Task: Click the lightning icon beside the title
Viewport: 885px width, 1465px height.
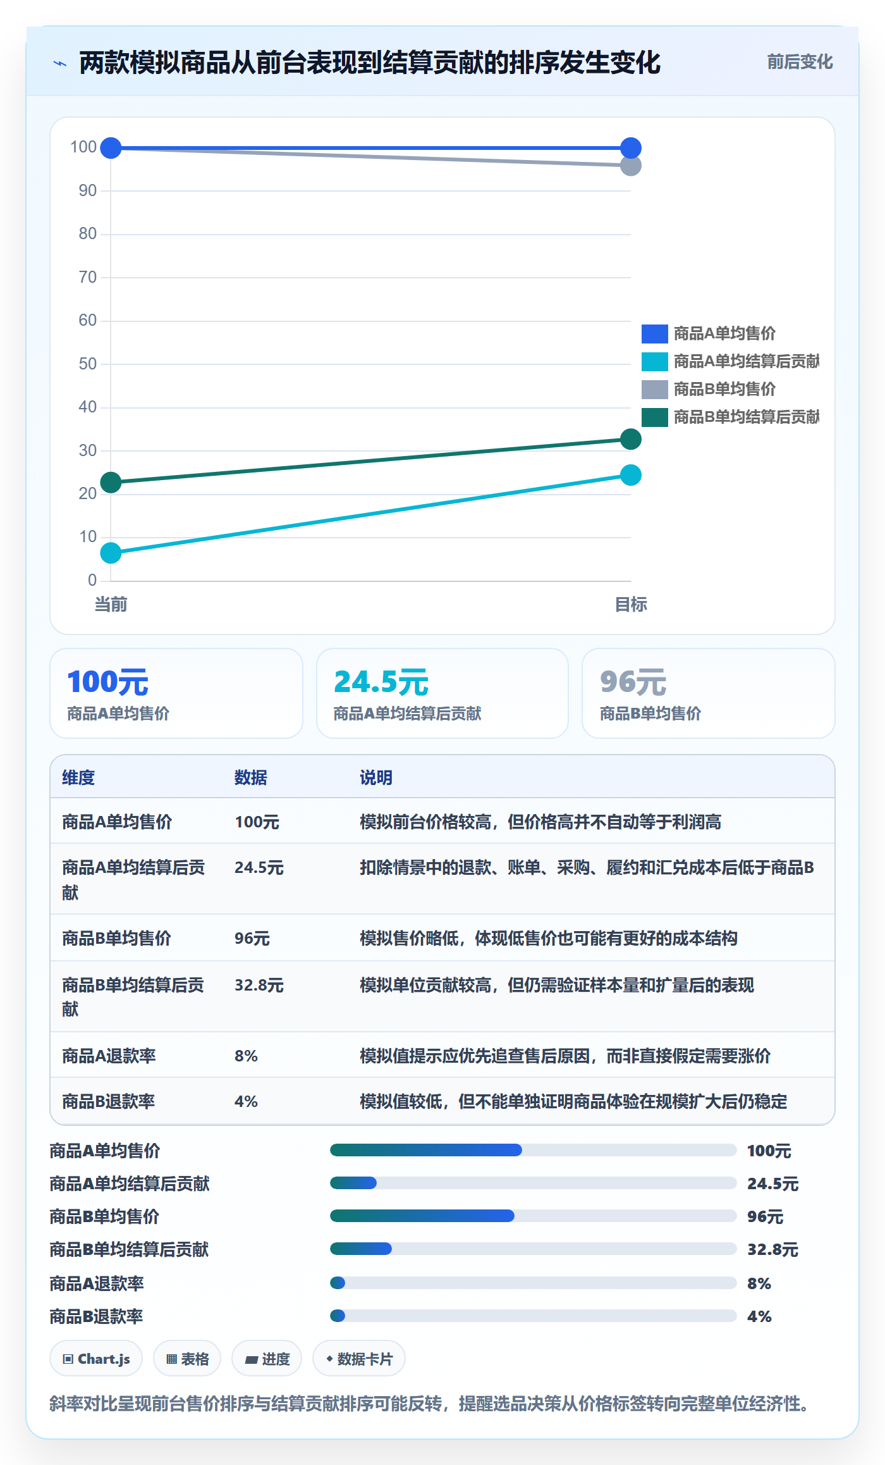Action: pos(60,63)
